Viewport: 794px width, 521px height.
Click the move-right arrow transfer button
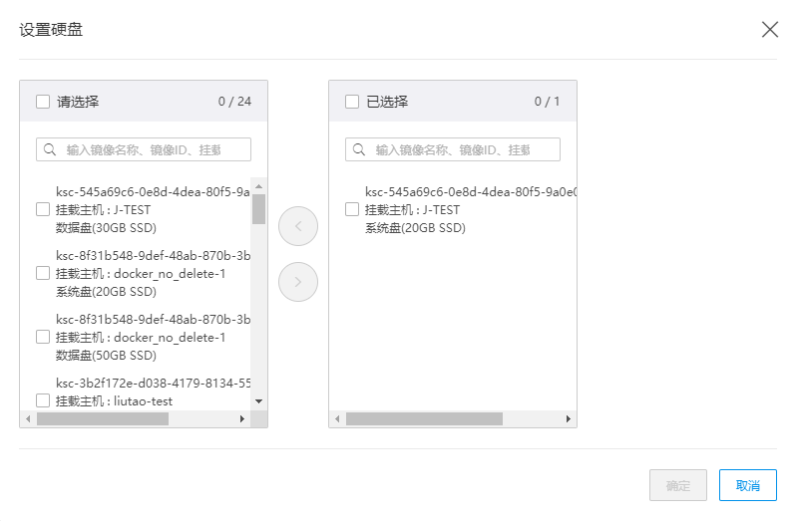click(x=298, y=283)
